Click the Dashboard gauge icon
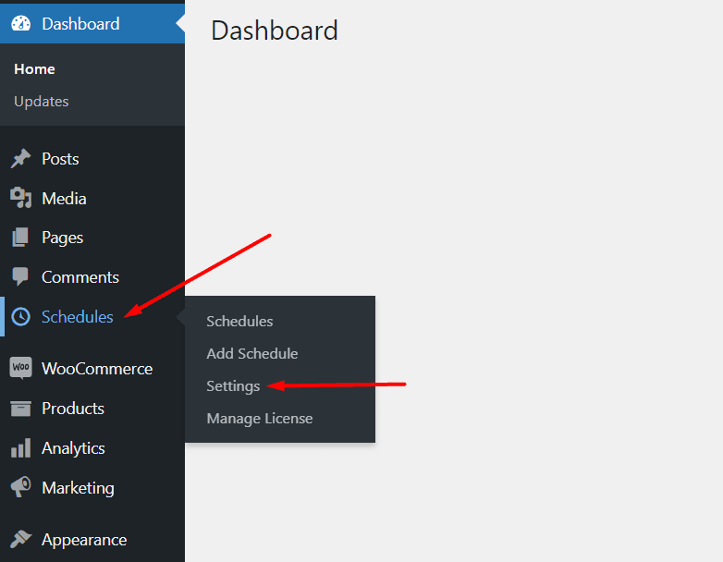 [x=20, y=24]
